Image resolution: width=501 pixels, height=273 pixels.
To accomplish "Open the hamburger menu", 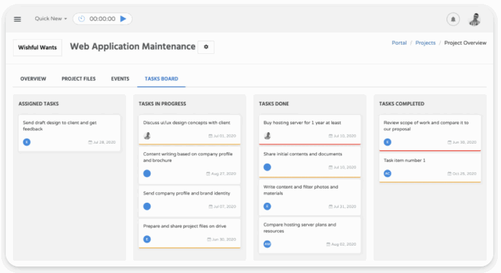I will pos(18,19).
